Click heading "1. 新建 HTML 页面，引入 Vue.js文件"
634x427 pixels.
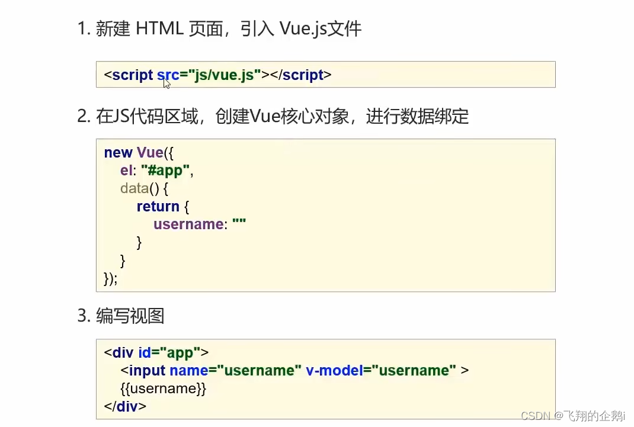click(x=219, y=28)
